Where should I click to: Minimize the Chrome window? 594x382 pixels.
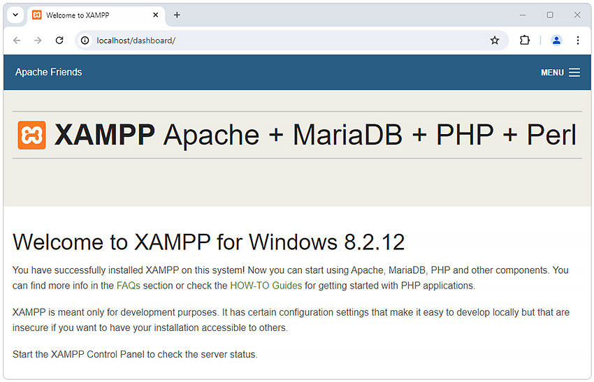523,15
